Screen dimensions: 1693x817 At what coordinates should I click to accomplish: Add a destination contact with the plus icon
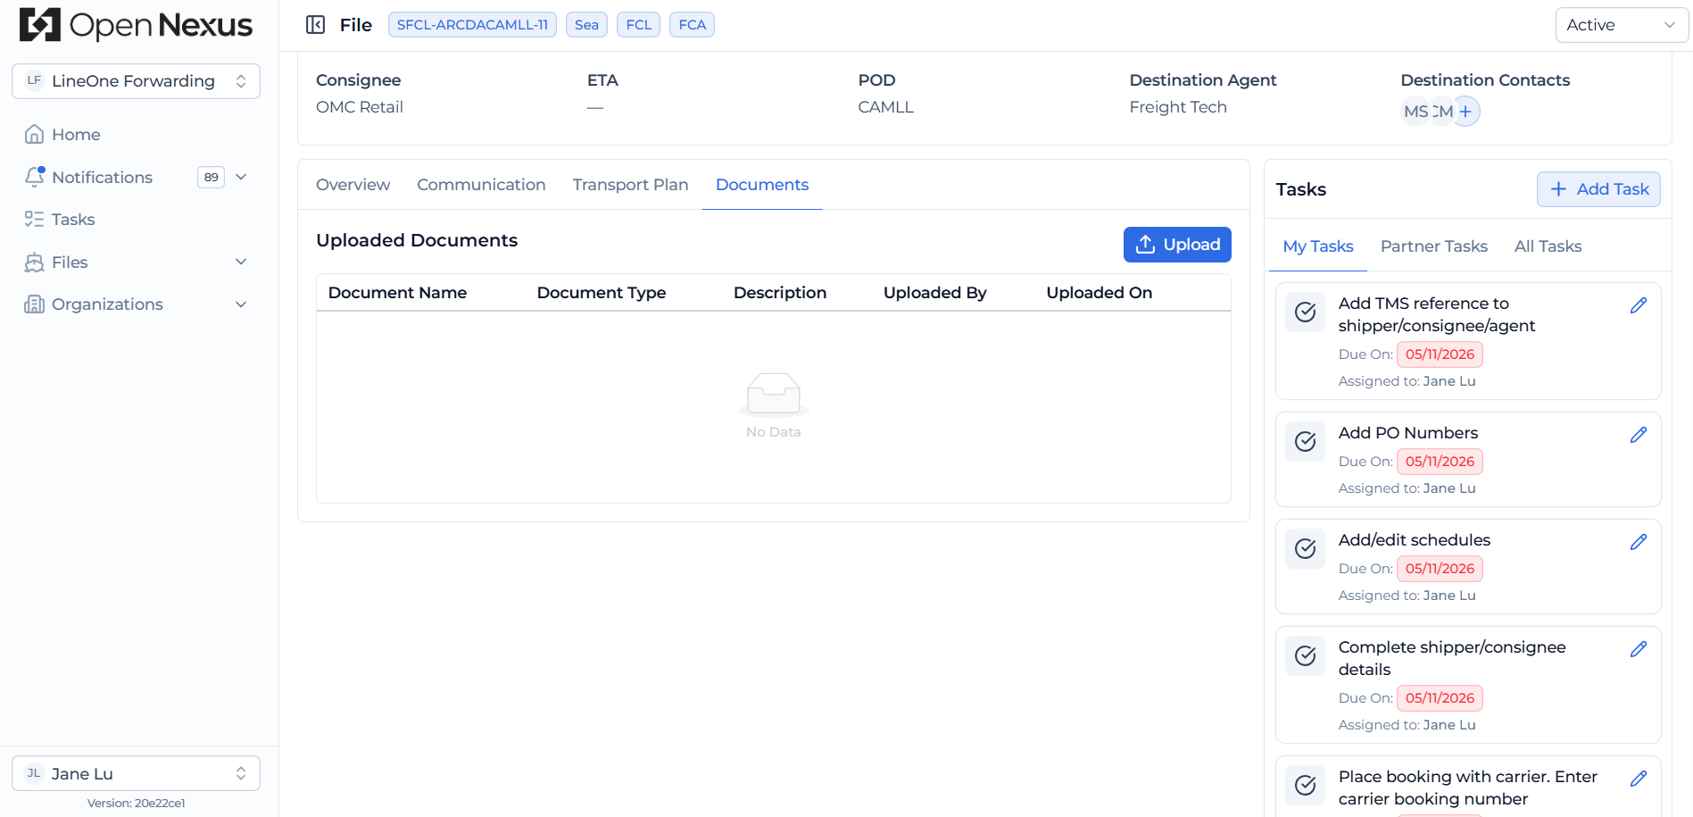(x=1465, y=112)
